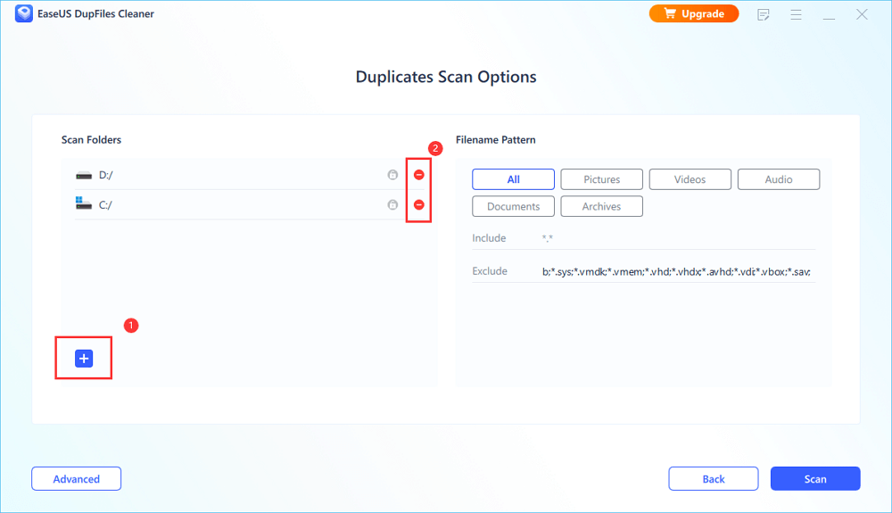
Task: Select the C:/ scan folder row
Action: 249,204
